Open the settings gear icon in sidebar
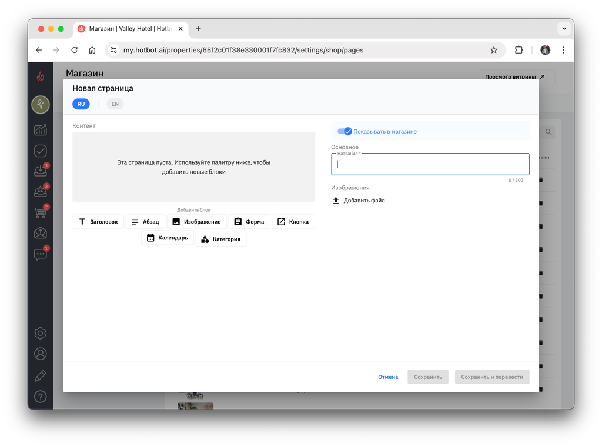 click(41, 333)
